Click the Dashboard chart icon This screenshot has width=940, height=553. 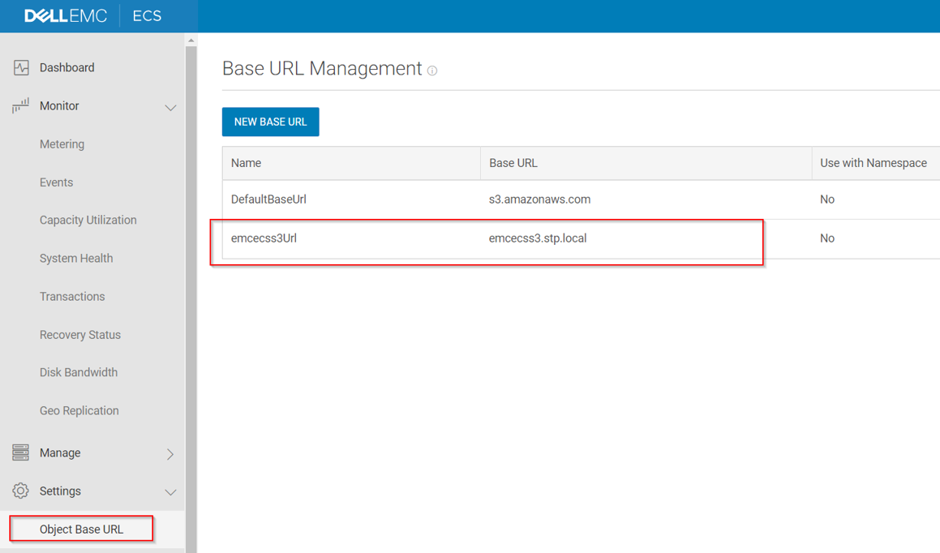coord(21,68)
